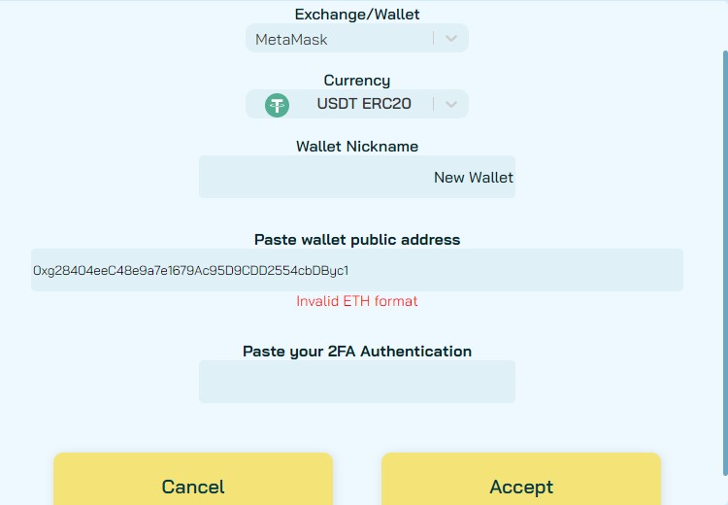Click the scrollbar track above the thumb
The height and width of the screenshot is (505, 728).
725,25
